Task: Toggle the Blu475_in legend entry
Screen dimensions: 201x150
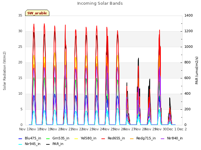Action: pos(30,138)
